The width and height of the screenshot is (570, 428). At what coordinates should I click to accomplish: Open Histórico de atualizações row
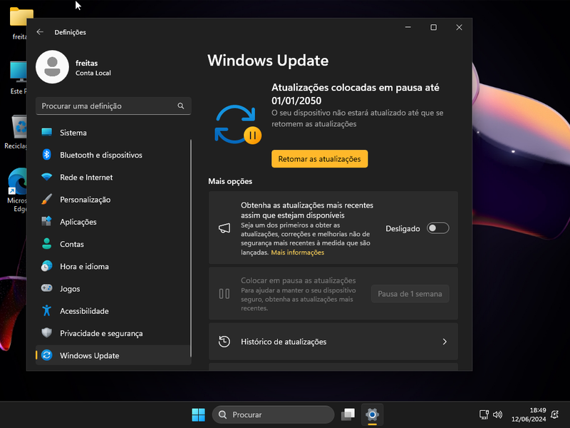[x=333, y=342]
